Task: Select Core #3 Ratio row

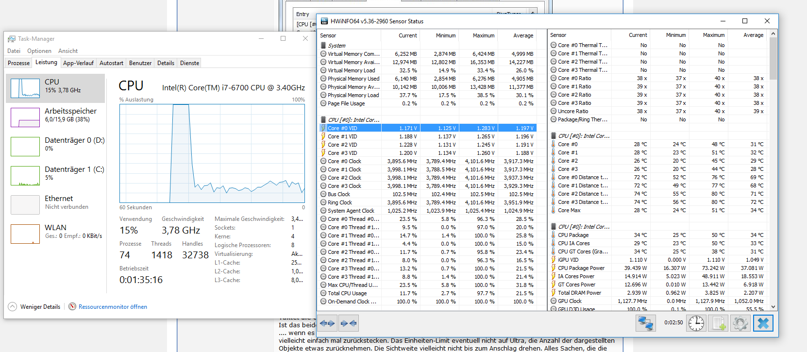Action: [658, 103]
